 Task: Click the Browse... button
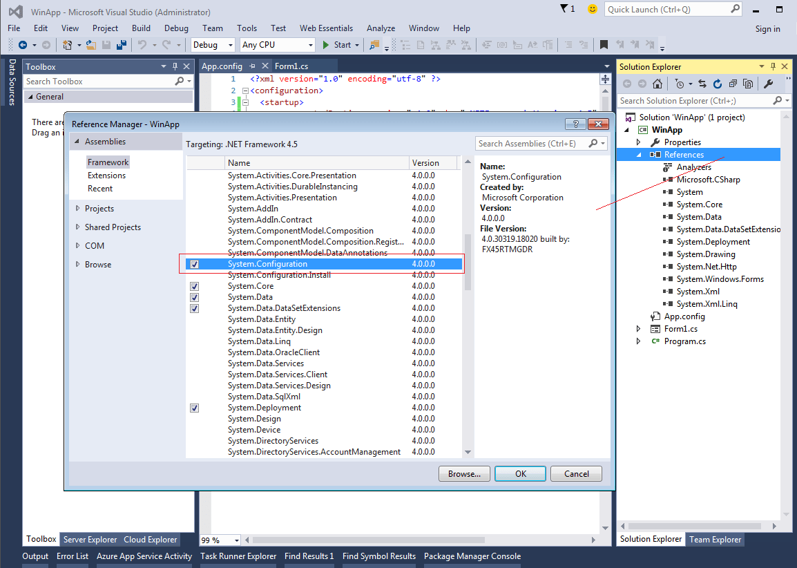coord(464,474)
